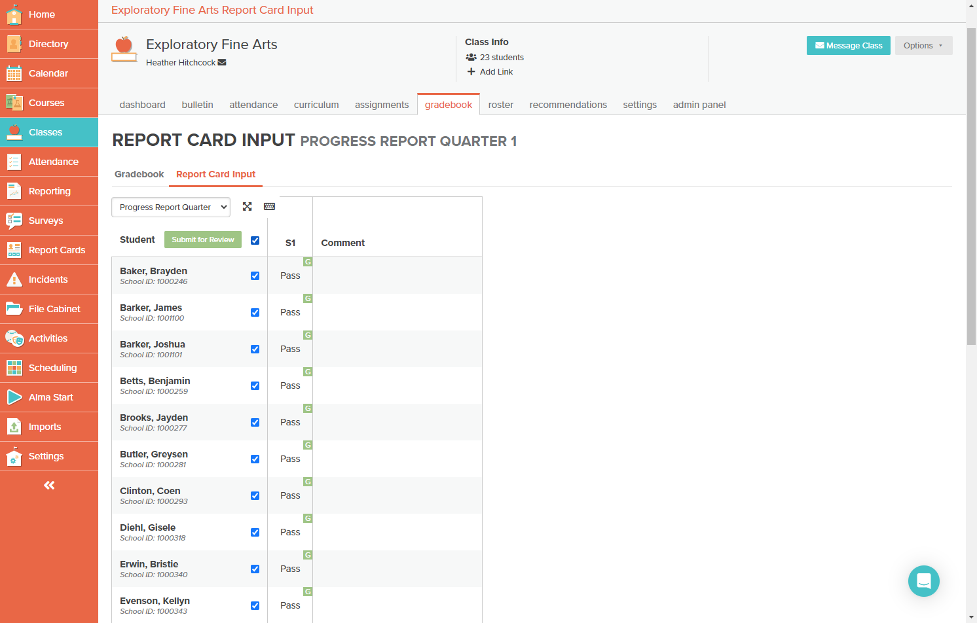This screenshot has height=623, width=977.
Task: Open the admin panel tab
Action: click(x=699, y=105)
